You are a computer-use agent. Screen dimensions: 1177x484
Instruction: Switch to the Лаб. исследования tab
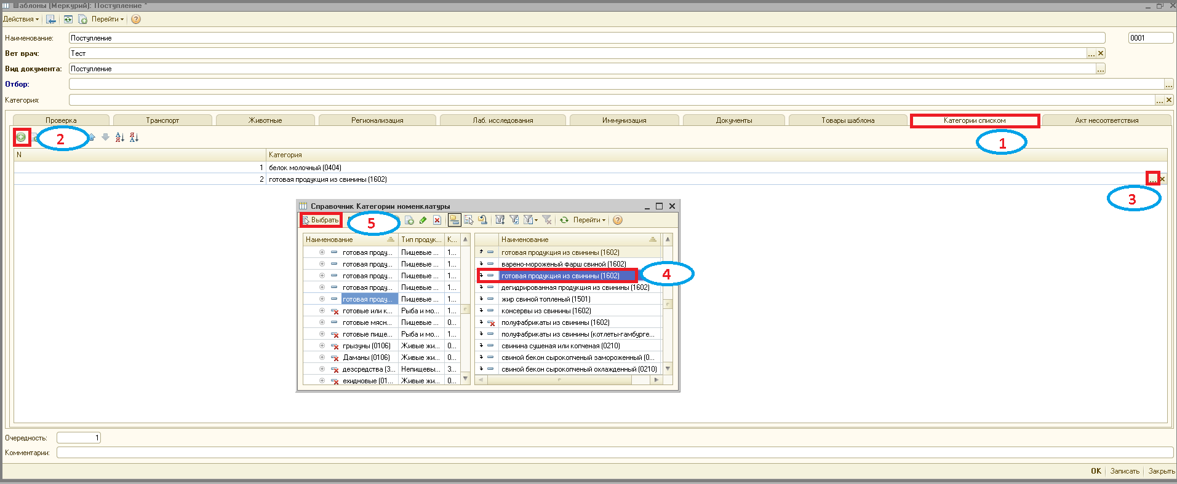point(503,120)
